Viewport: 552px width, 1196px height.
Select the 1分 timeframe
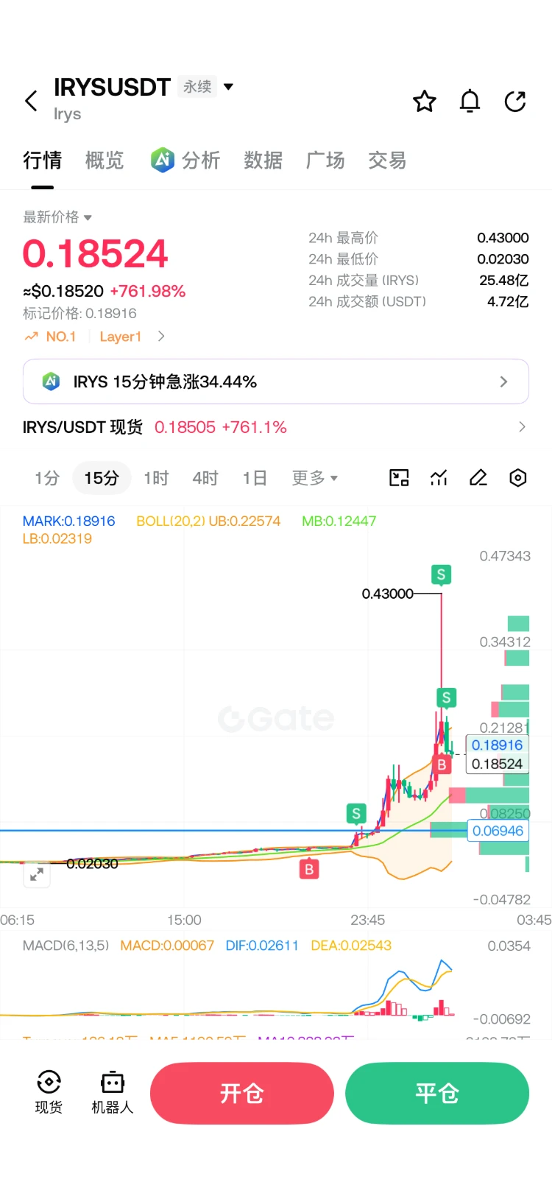[47, 478]
